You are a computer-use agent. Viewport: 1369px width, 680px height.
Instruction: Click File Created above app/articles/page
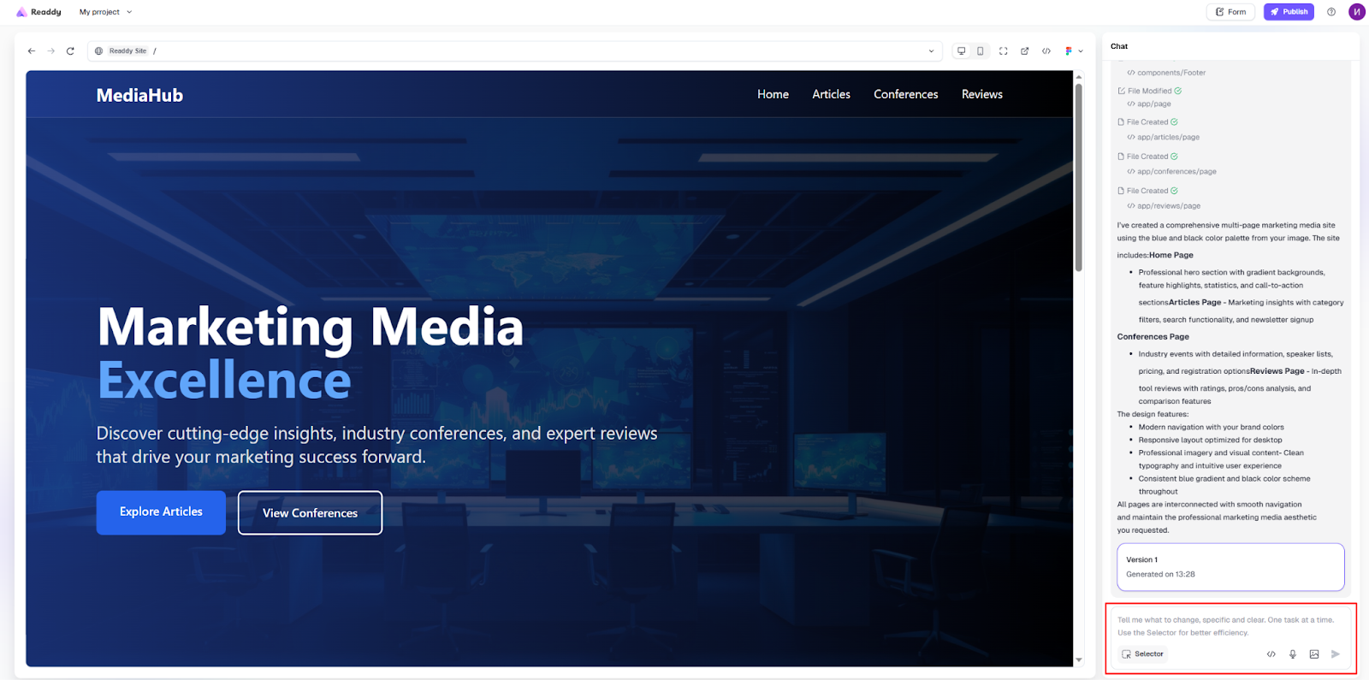pos(1148,122)
